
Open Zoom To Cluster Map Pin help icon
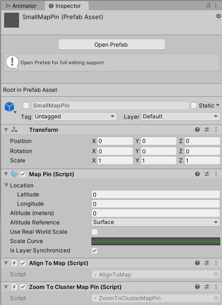click(197, 287)
